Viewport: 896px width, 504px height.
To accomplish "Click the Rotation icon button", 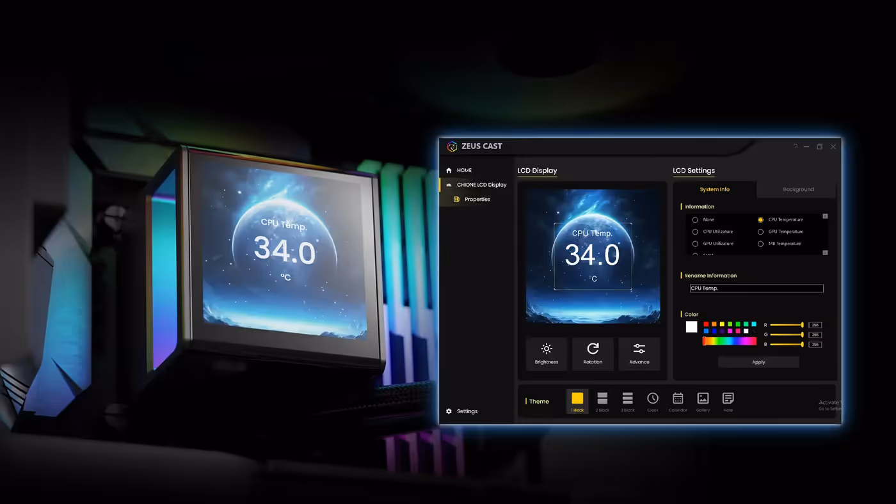I will coord(593,354).
